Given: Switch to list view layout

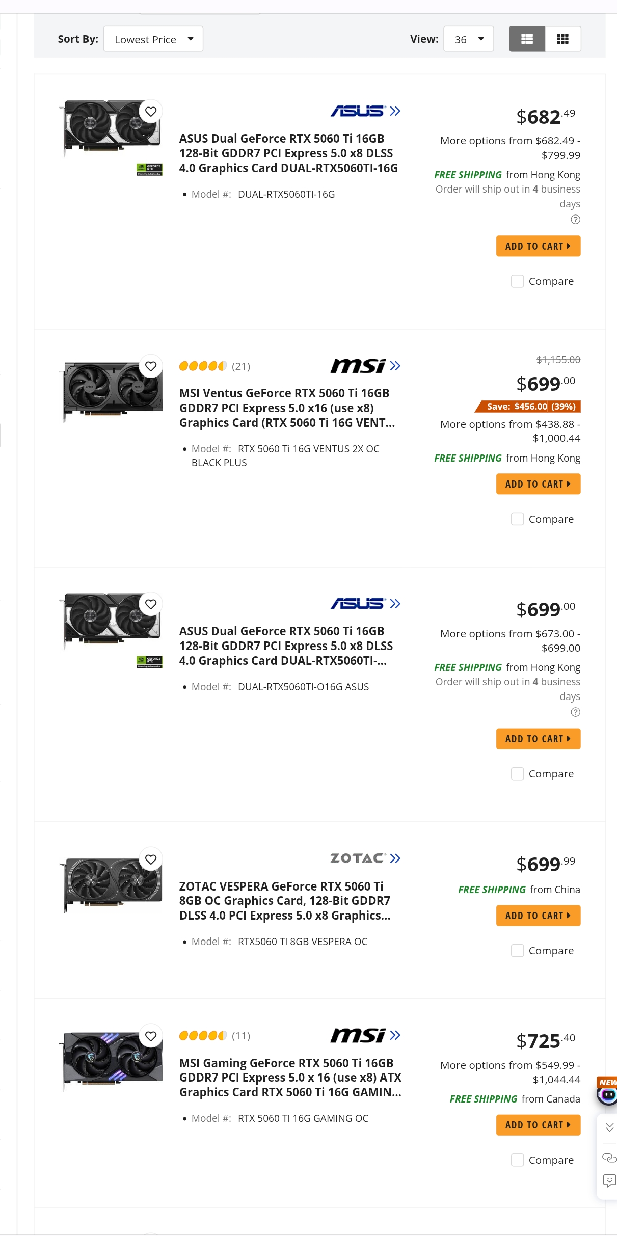Looking at the screenshot, I should point(527,39).
